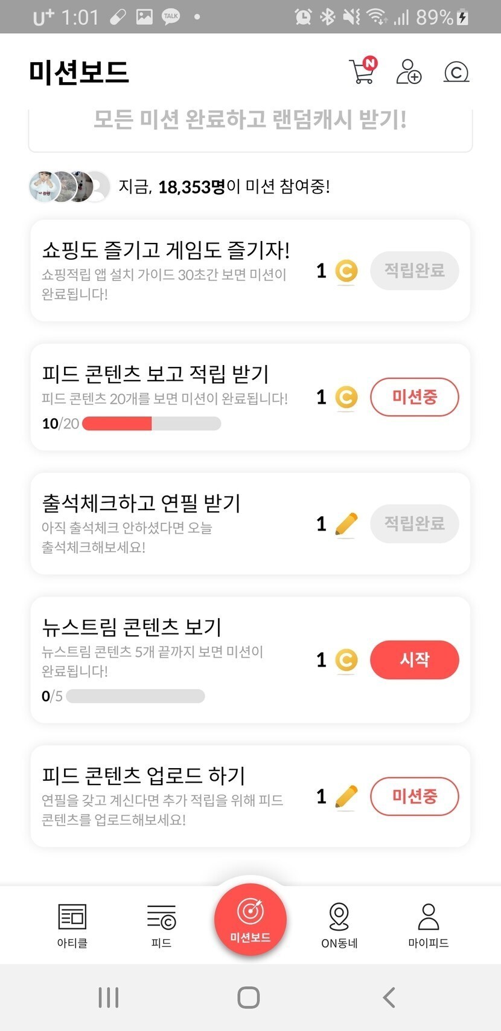Open the ON동네 tab
Image resolution: width=501 pixels, height=1031 pixels.
tap(339, 925)
